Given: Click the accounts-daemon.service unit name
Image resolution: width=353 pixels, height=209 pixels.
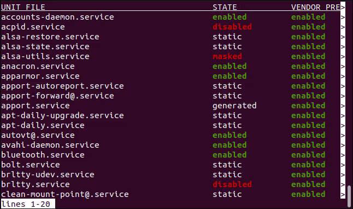Looking at the screenshot, I should tap(57, 17).
